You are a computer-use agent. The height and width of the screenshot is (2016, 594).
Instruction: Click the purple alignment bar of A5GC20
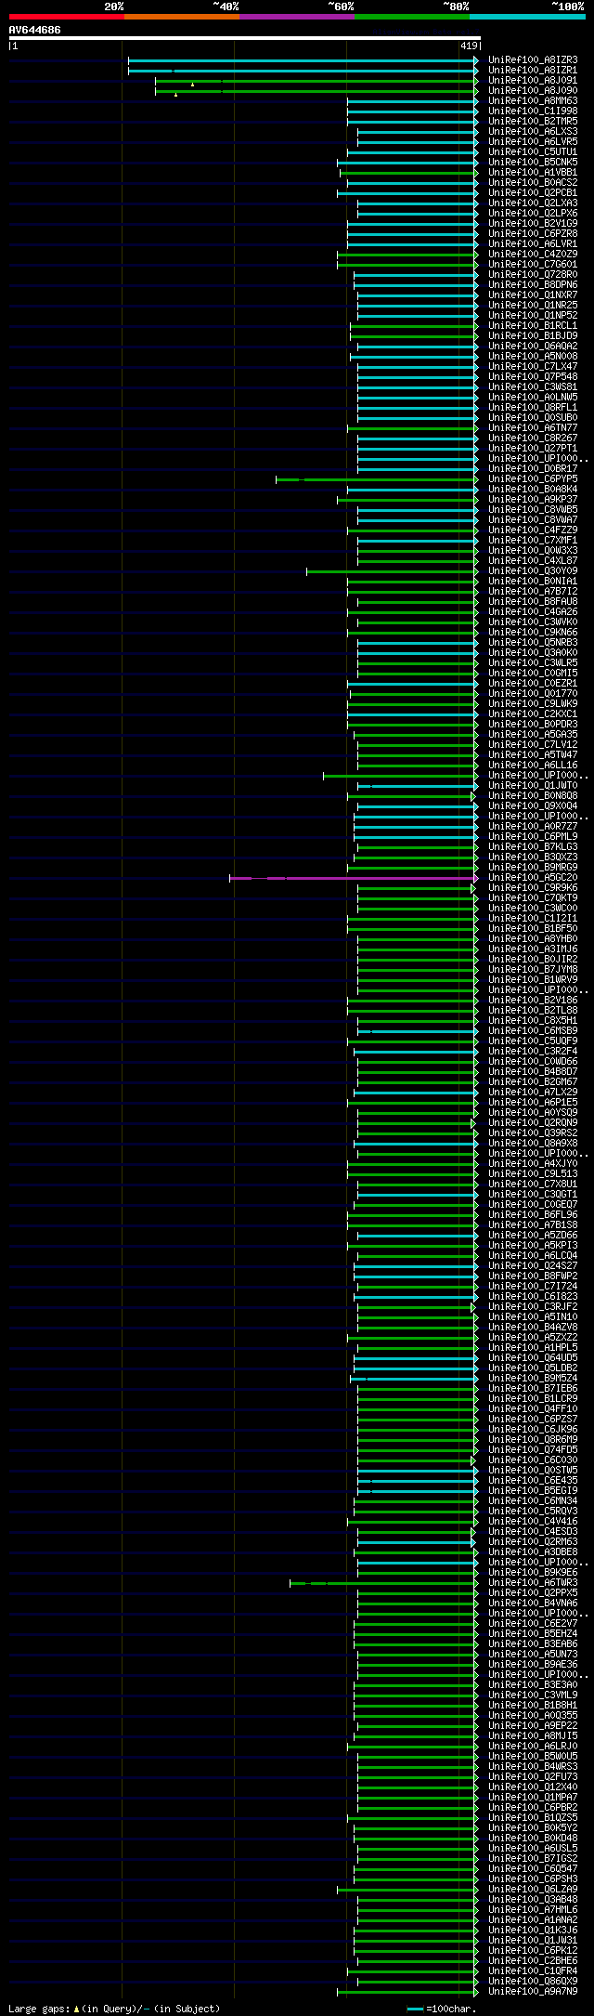pos(354,878)
